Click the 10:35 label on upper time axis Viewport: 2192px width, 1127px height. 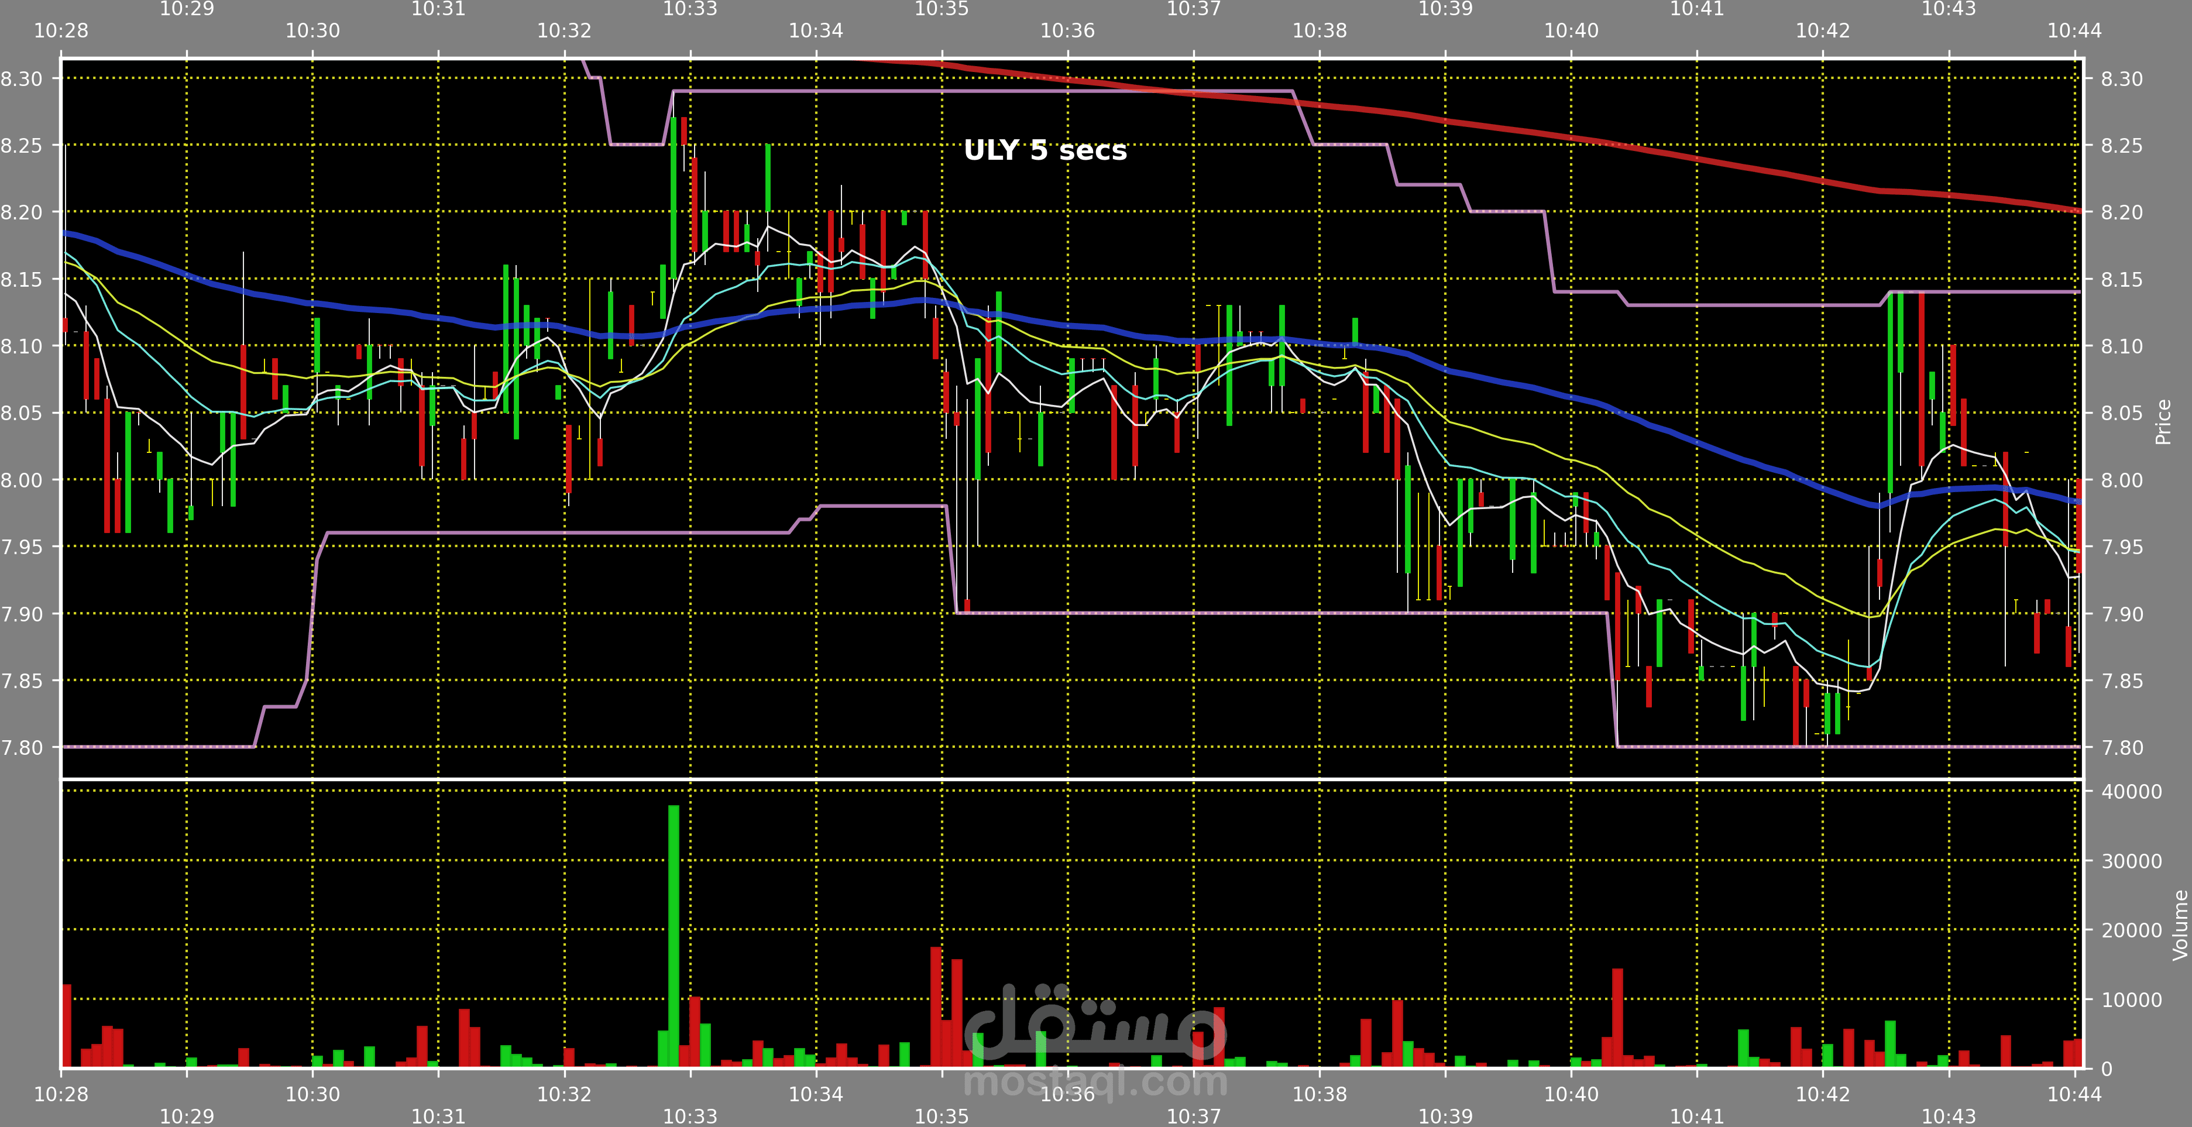[x=941, y=9]
